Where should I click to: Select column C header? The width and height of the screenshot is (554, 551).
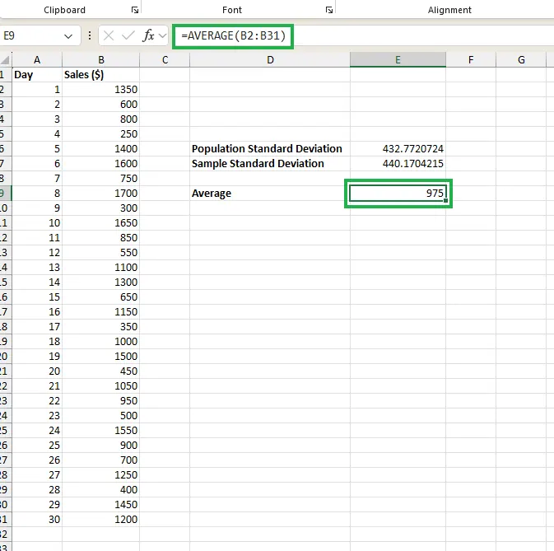tap(165, 60)
